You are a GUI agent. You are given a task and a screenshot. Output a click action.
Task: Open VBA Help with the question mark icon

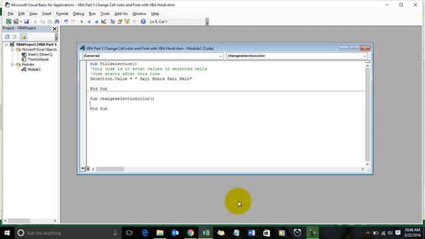click(x=143, y=21)
